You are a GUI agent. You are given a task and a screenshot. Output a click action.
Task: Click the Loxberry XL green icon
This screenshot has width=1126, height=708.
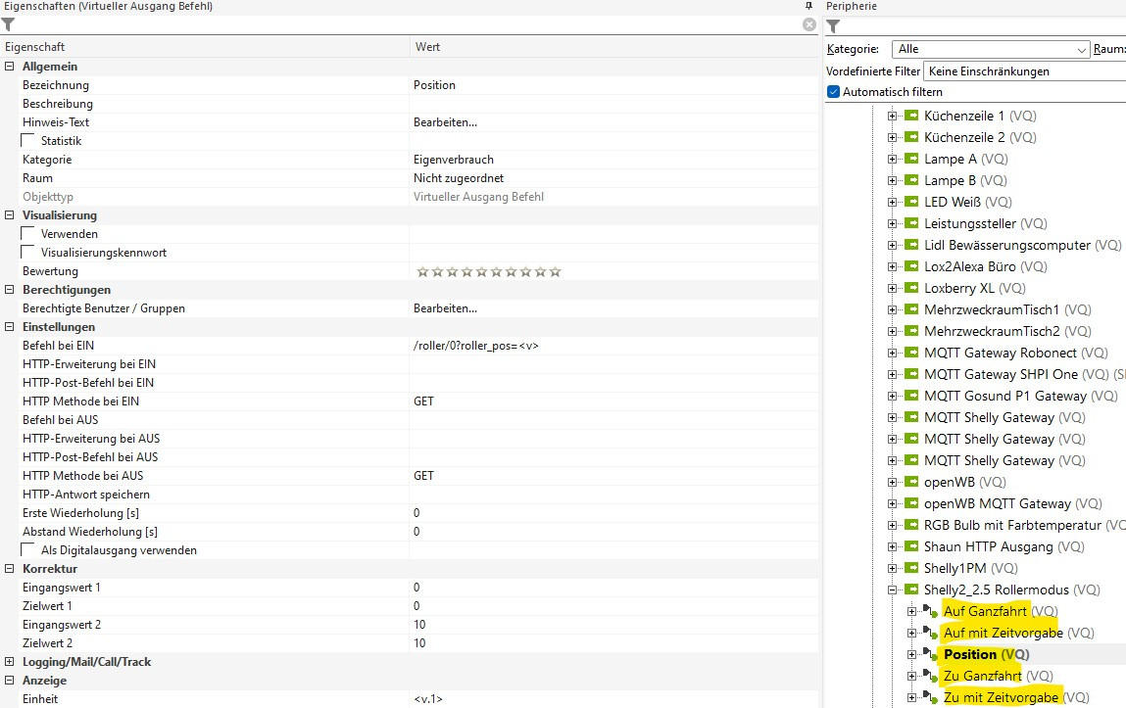[911, 288]
